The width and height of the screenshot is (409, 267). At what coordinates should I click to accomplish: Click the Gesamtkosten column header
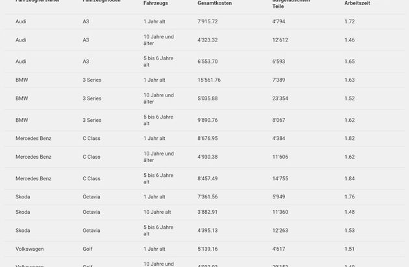pos(214,3)
